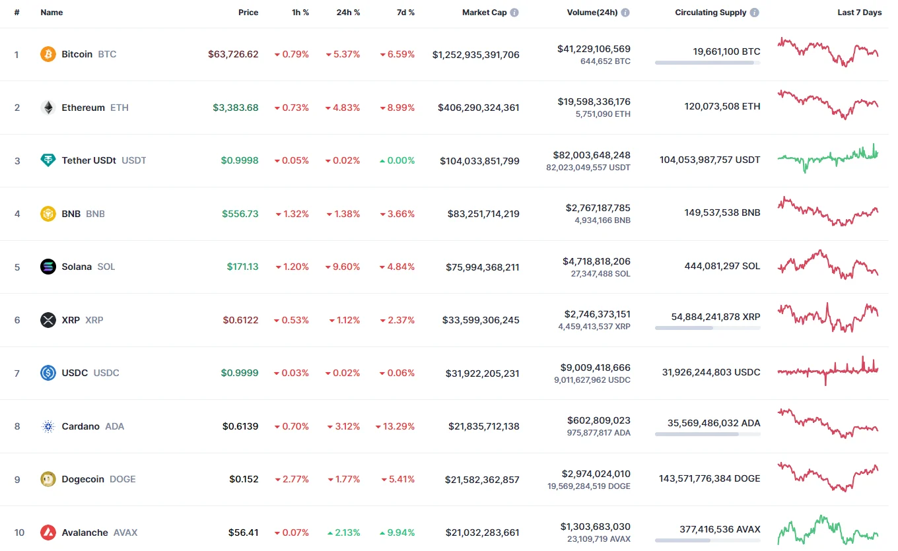Image resolution: width=898 pixels, height=551 pixels.
Task: Sort table by Price column header
Action: [x=248, y=13]
